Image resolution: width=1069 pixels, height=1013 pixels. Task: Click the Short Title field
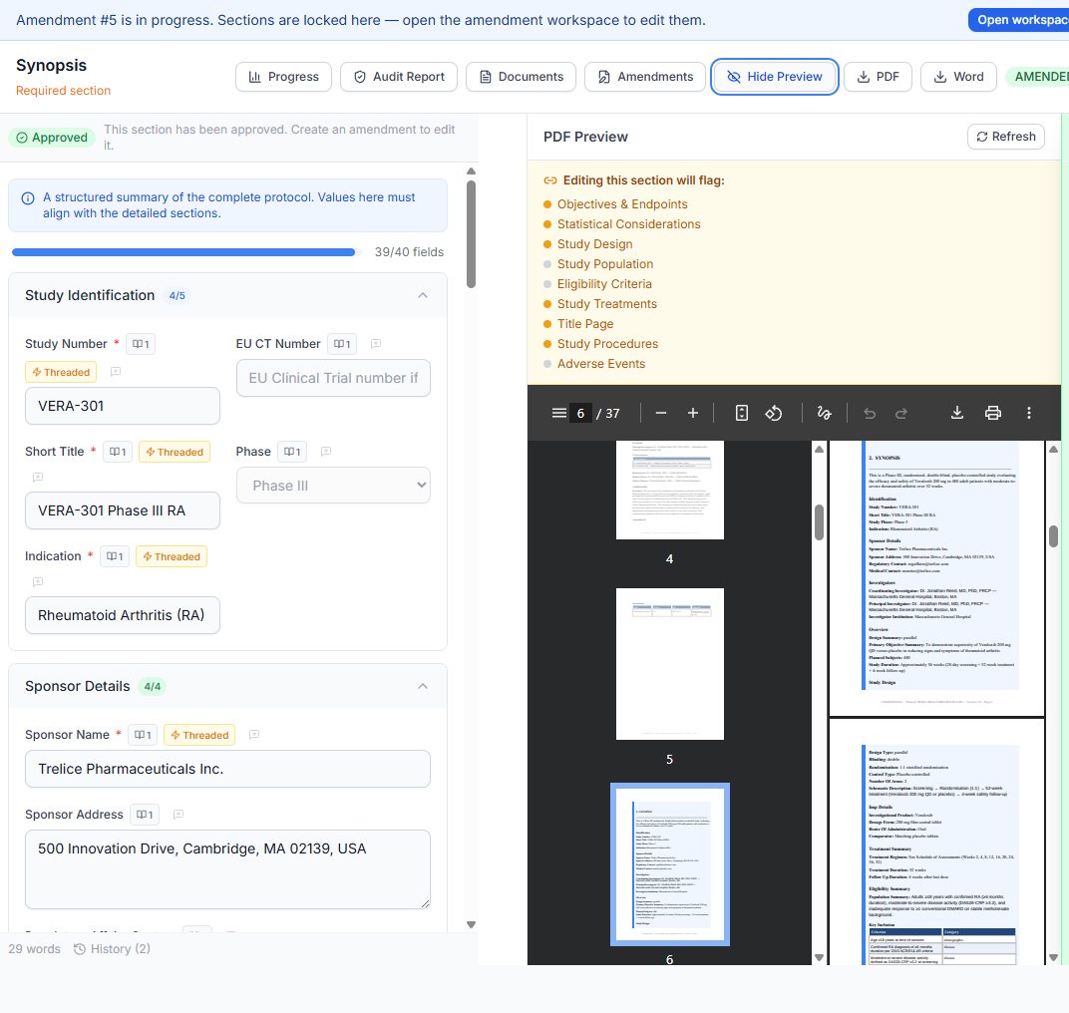click(122, 510)
